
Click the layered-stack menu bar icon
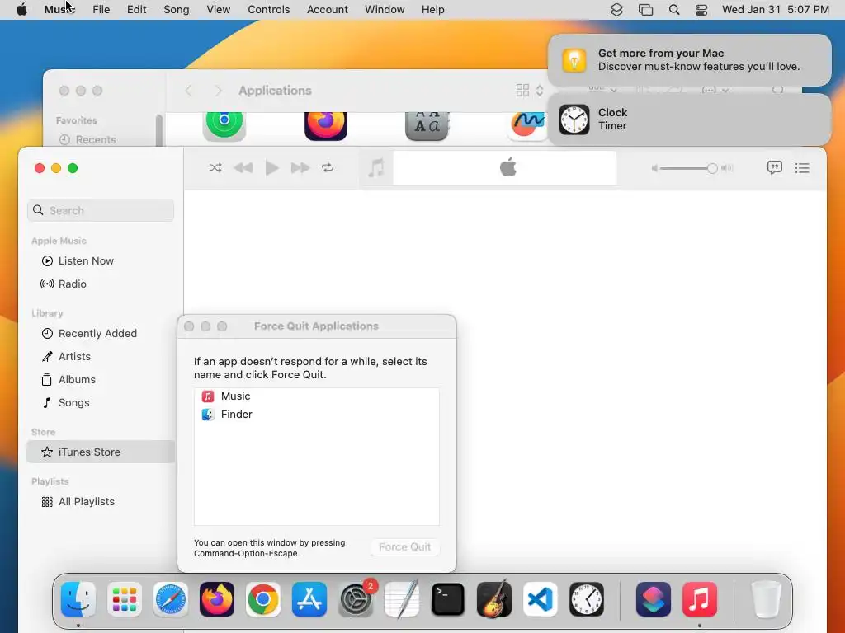point(616,10)
